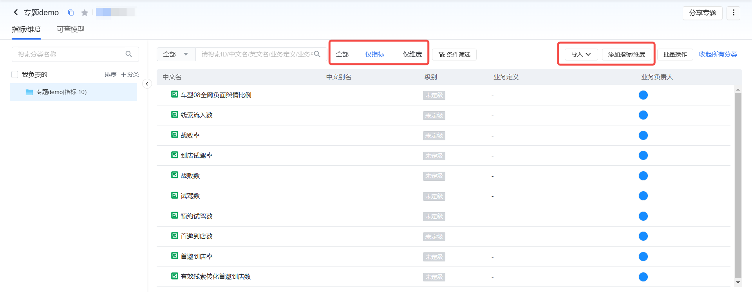Click the owner avatar in the 线索流入数 row
The image size is (752, 292).
tap(643, 115)
